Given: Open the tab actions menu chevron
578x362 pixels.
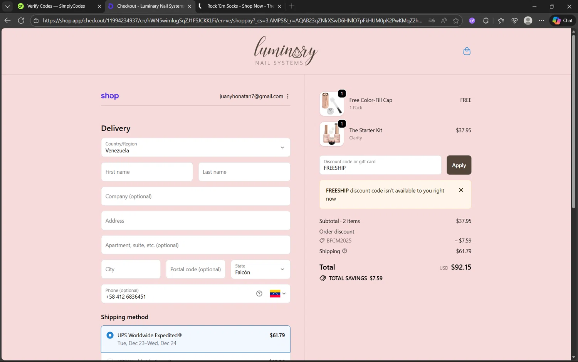Looking at the screenshot, I should pyautogui.click(x=7, y=6).
